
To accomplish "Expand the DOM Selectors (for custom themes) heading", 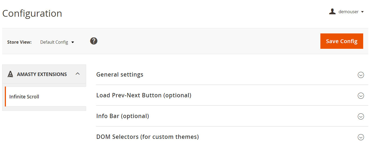I will pos(148,137).
